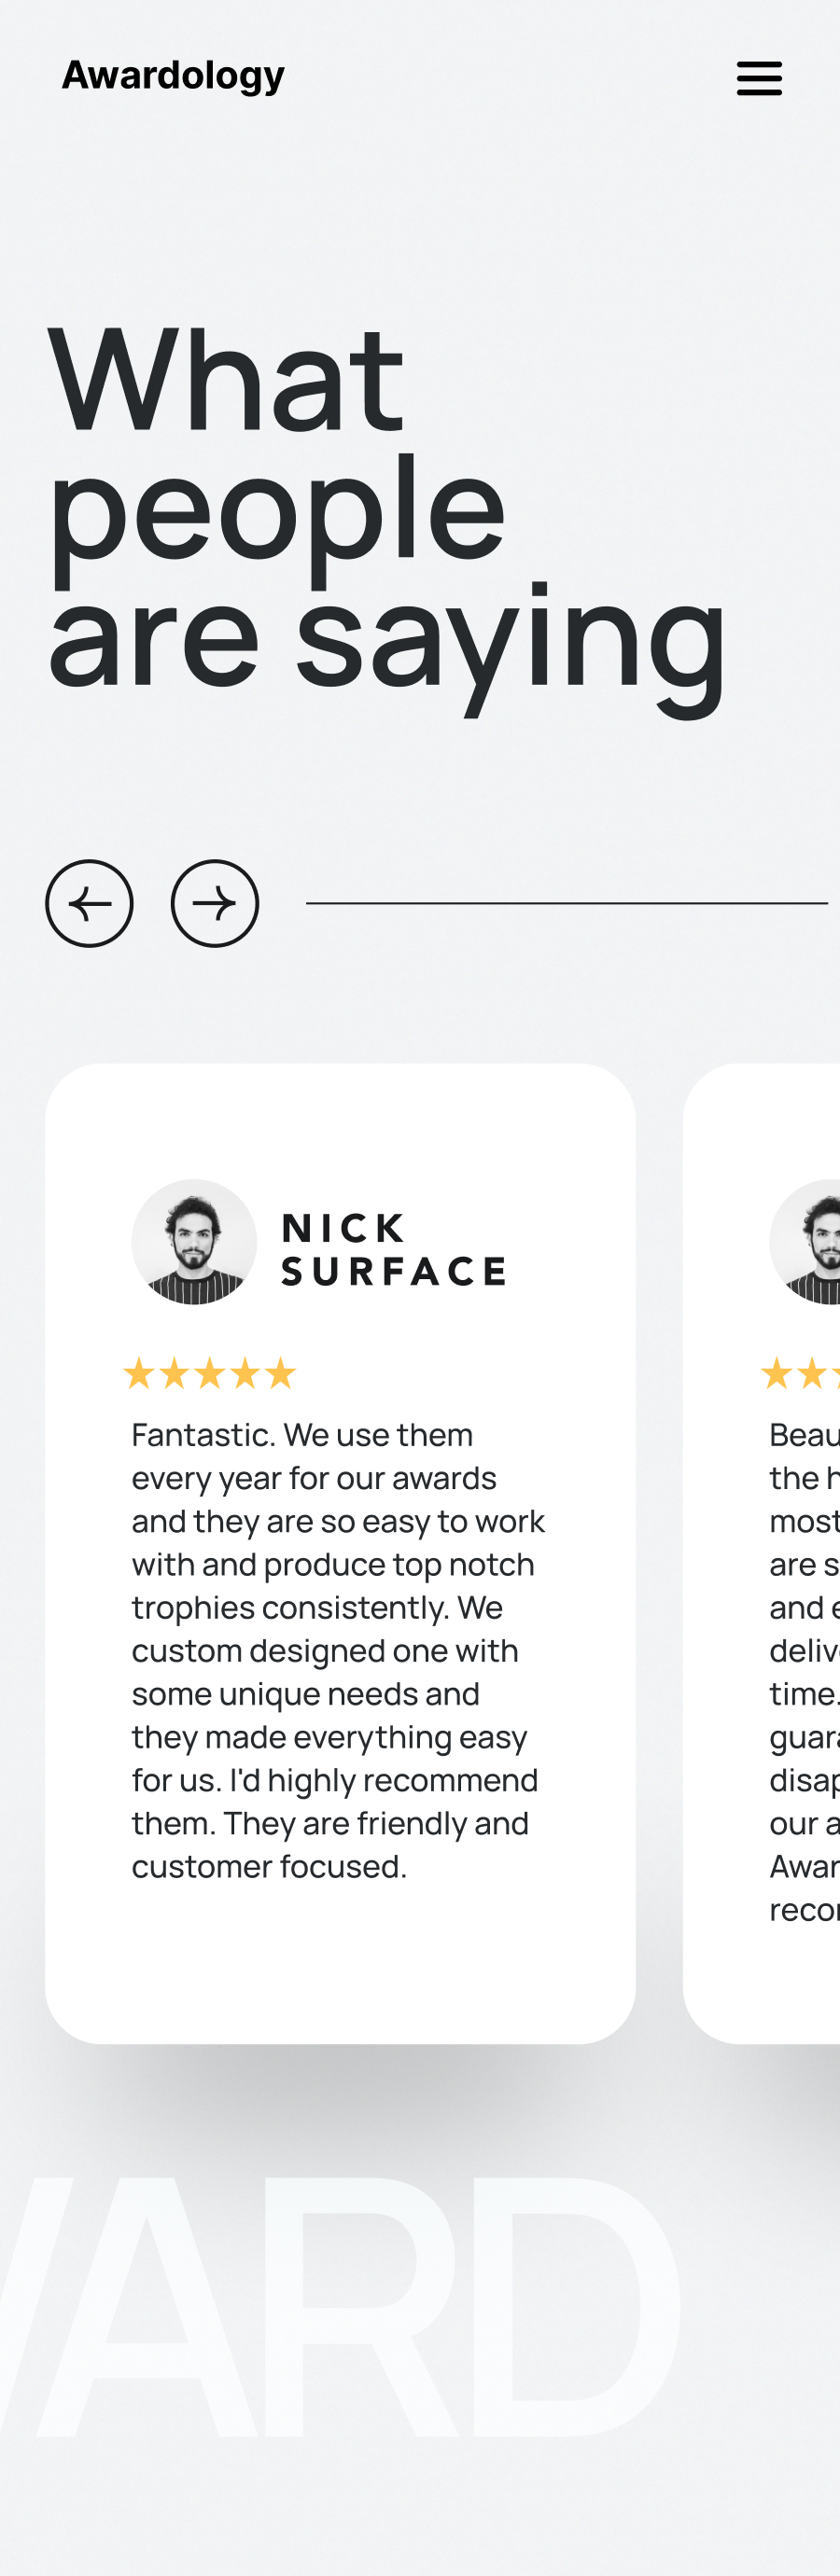Click the star rating on the second card
Image resolution: width=840 pixels, height=2576 pixels.
(x=800, y=1373)
